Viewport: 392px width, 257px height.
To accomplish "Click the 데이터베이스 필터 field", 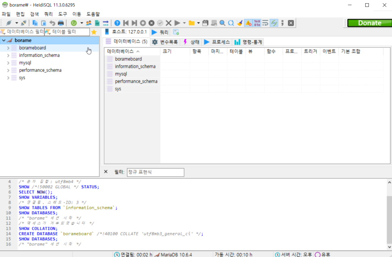I will pos(22,32).
